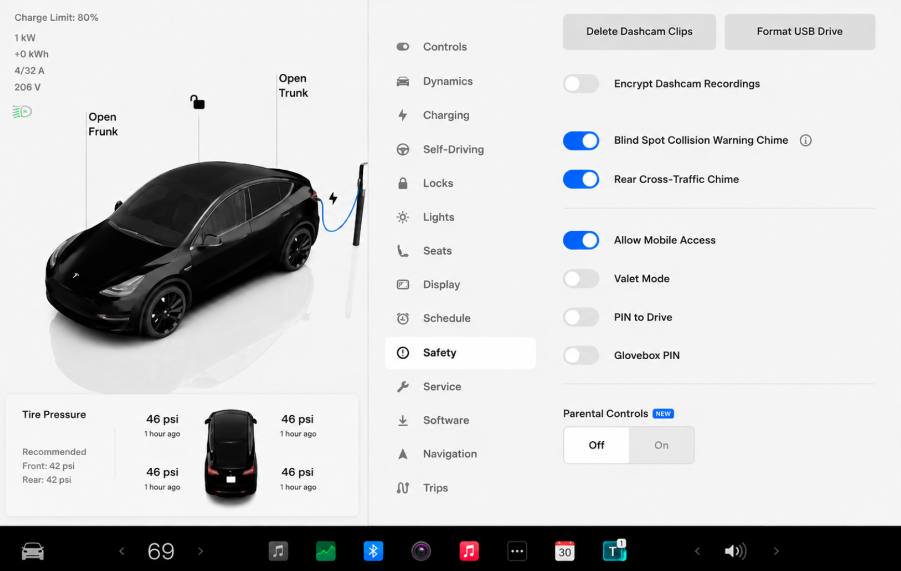Viewport: 901px width, 571px height.
Task: Click the Locks padlock icon in sidebar
Action: click(403, 183)
